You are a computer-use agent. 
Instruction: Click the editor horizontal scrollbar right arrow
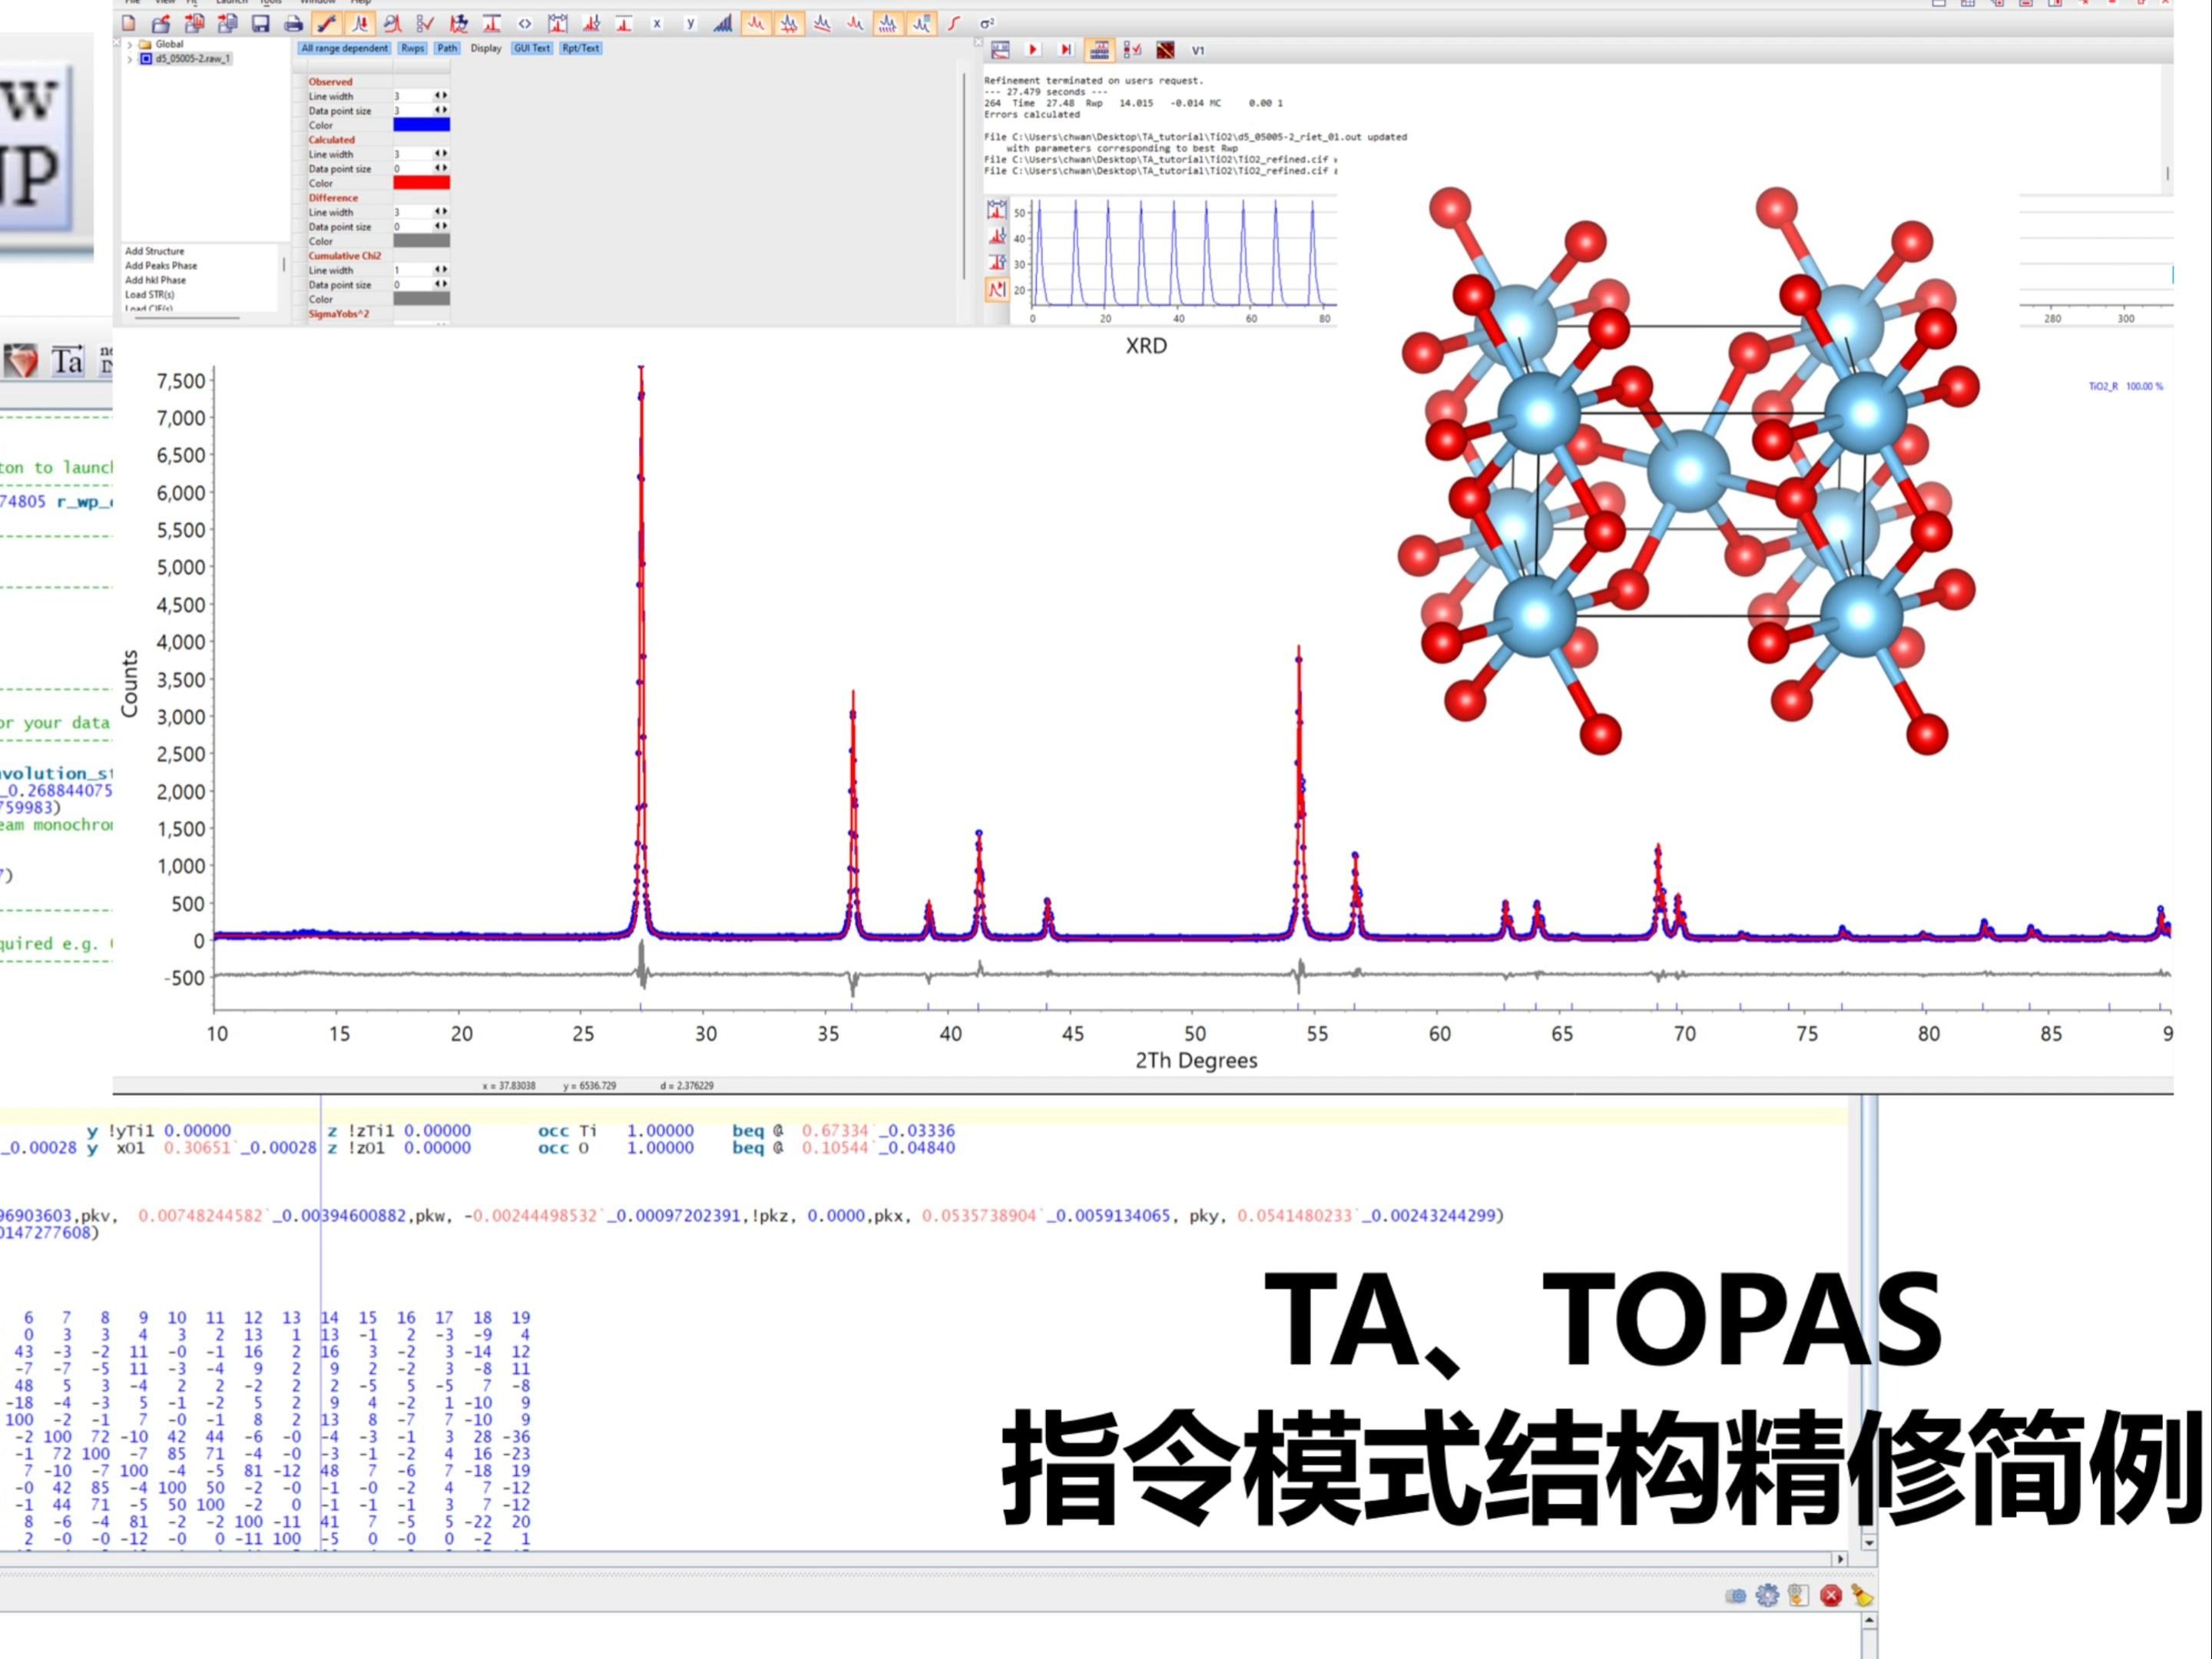point(1840,1559)
